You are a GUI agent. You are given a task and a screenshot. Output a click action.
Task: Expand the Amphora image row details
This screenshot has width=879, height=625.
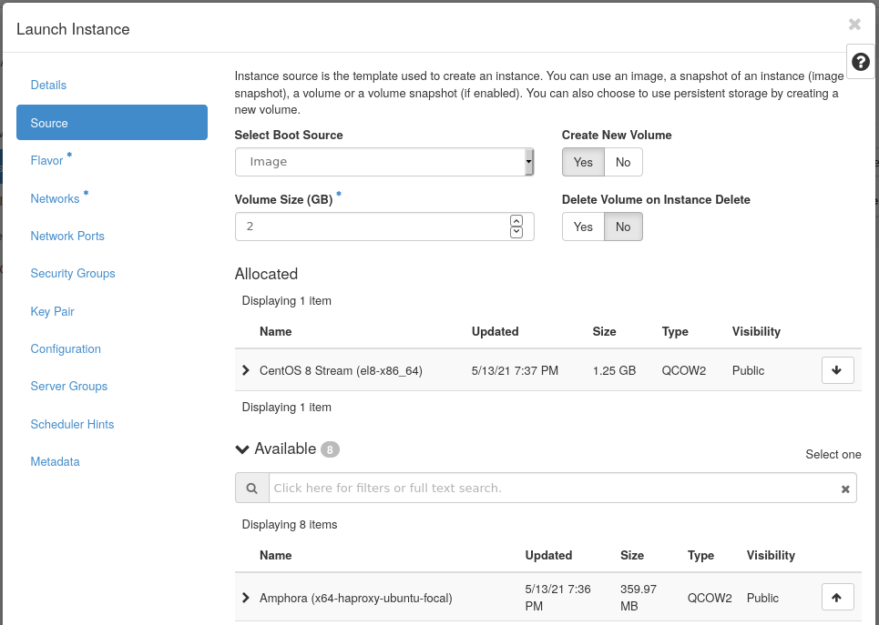[x=246, y=598]
